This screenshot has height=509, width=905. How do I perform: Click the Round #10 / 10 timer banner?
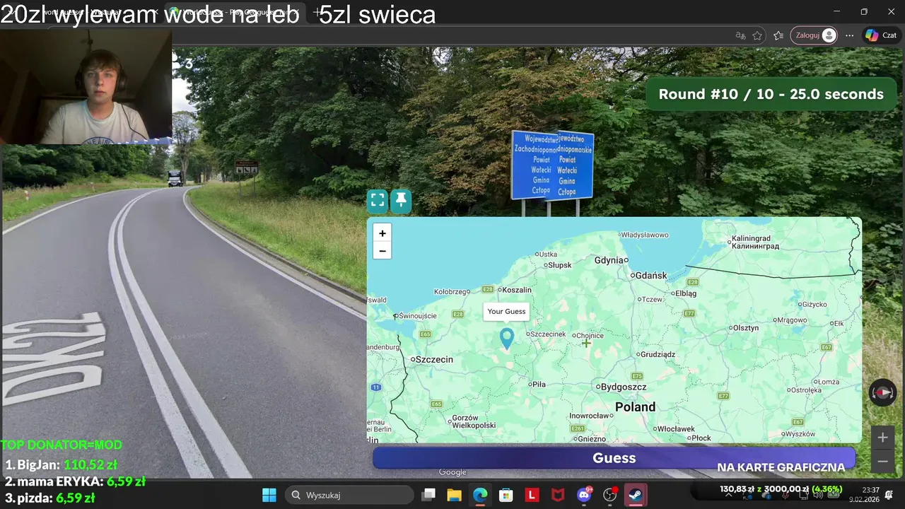[771, 94]
